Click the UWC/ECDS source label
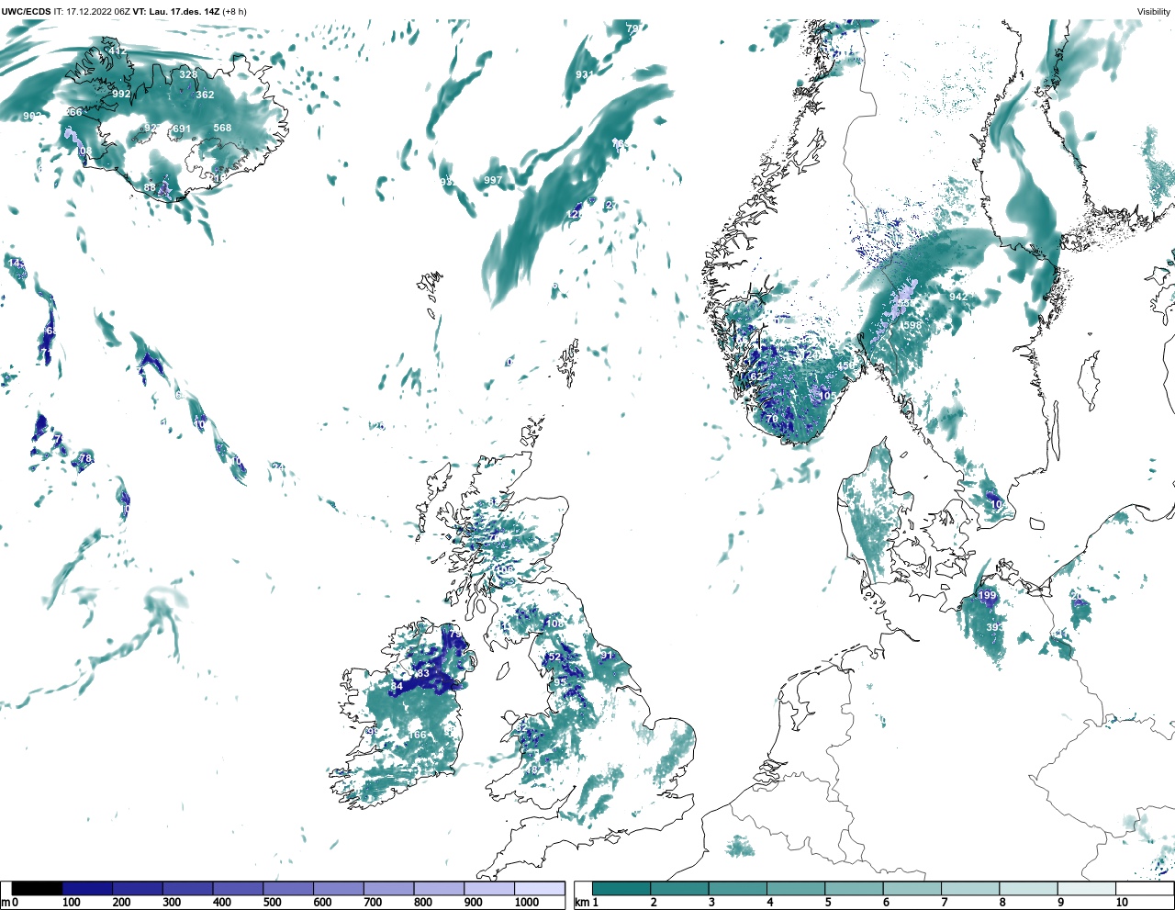The height and width of the screenshot is (910, 1175). pos(26,12)
